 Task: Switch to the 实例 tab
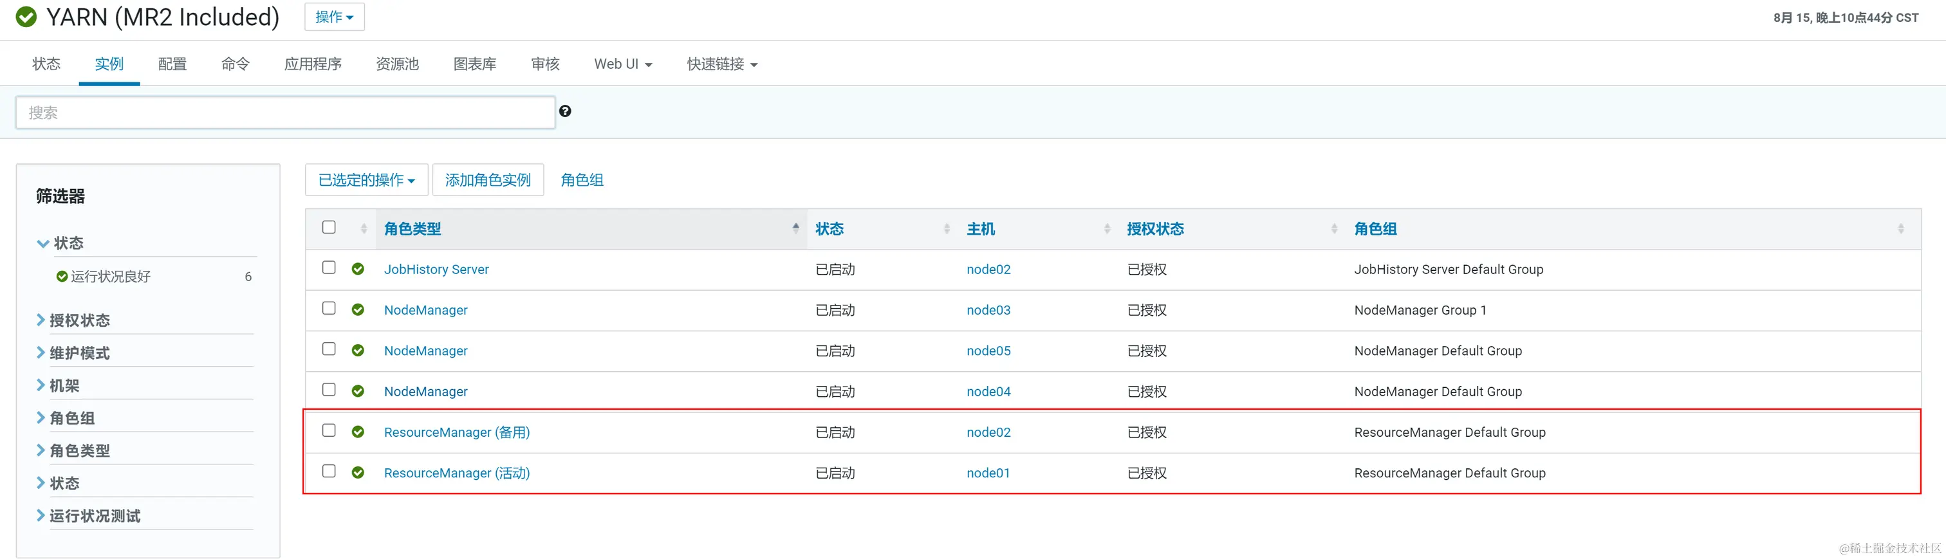pyautogui.click(x=109, y=64)
